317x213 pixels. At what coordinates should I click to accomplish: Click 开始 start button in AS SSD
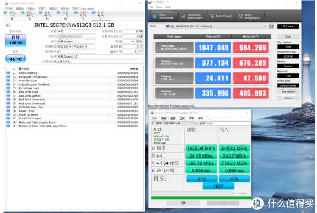tap(183, 202)
